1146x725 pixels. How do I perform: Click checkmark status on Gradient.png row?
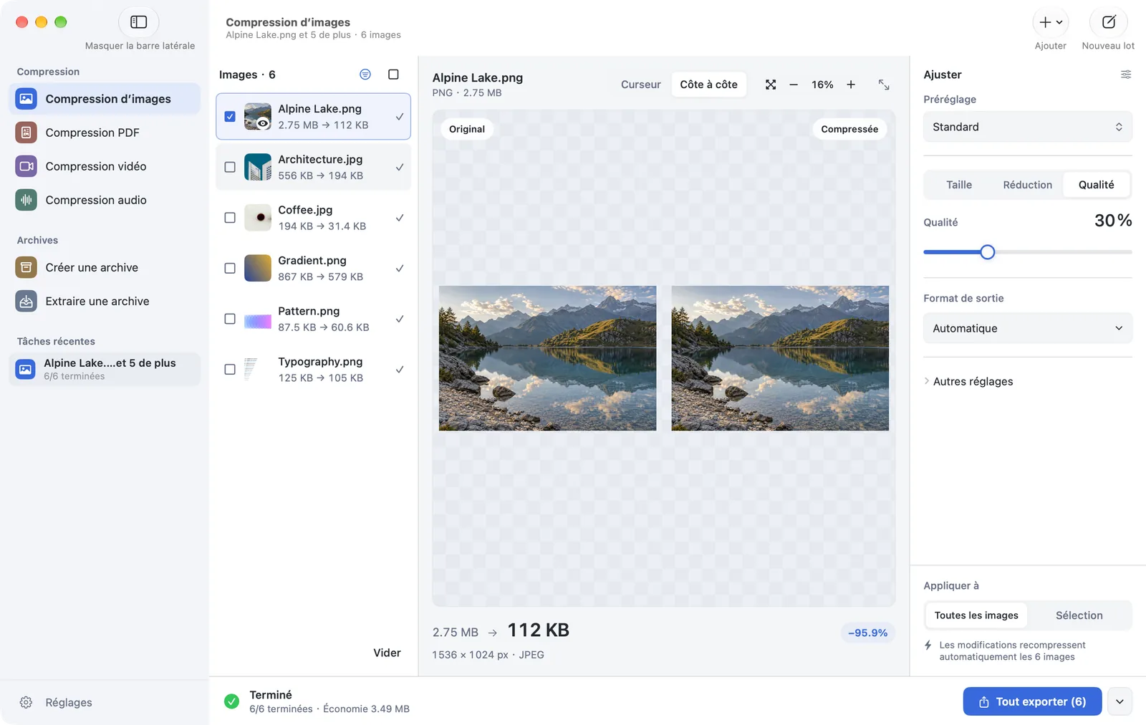400,268
